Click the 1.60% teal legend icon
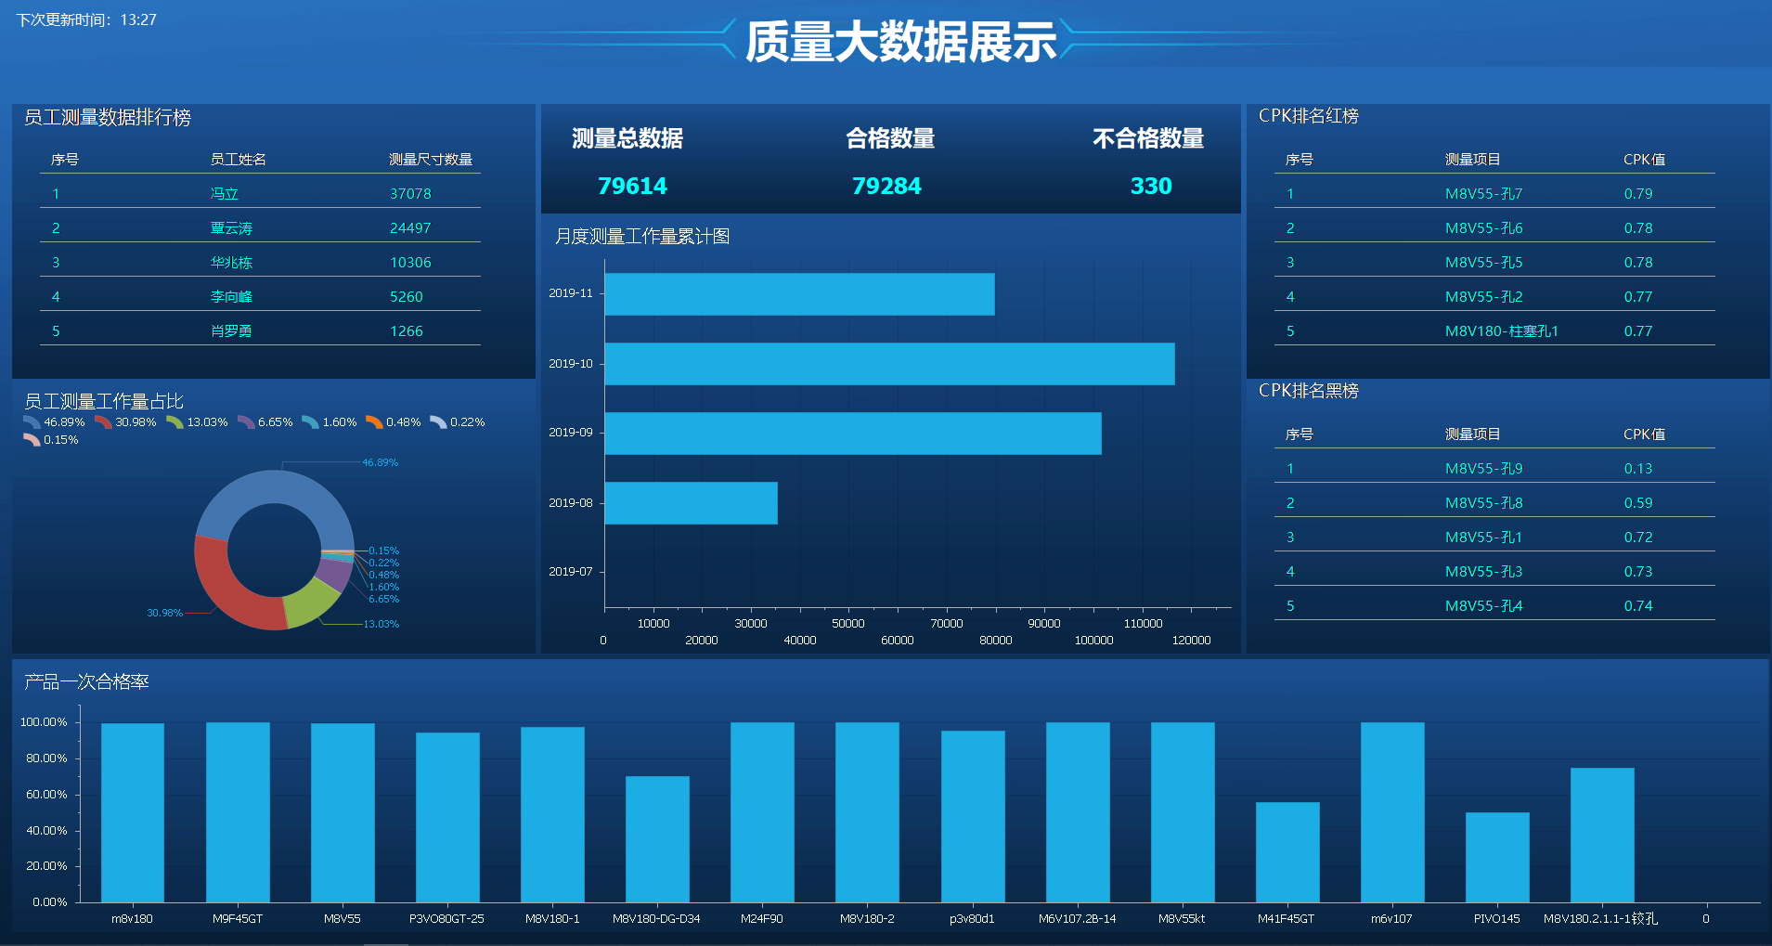The image size is (1772, 946). 308,421
